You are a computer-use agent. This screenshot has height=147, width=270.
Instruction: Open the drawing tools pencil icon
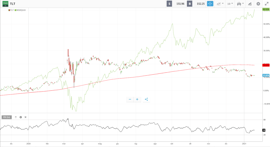point(250,4)
